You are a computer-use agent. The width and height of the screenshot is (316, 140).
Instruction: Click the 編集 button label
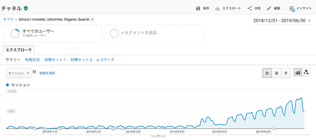(277, 8)
